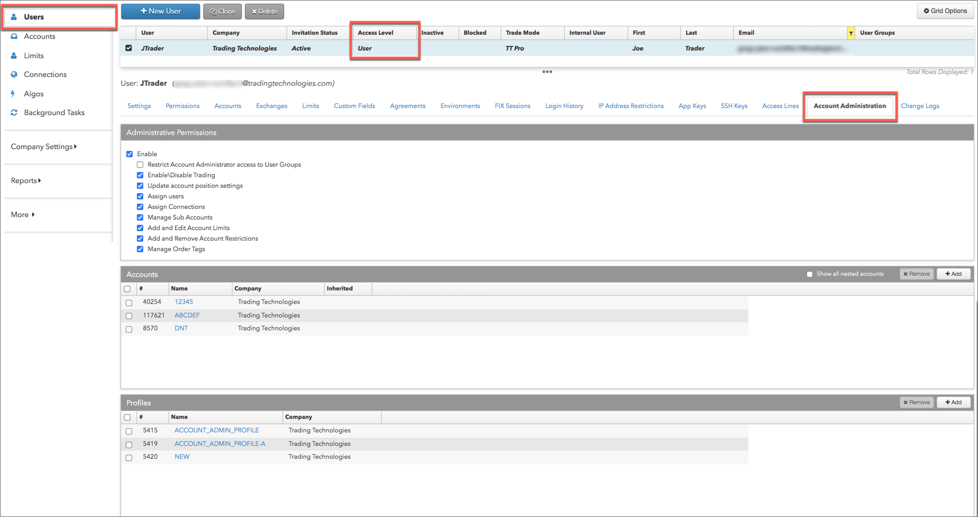Screen dimensions: 978x517
Task: Click the Users icon in sidebar
Action: pos(14,17)
